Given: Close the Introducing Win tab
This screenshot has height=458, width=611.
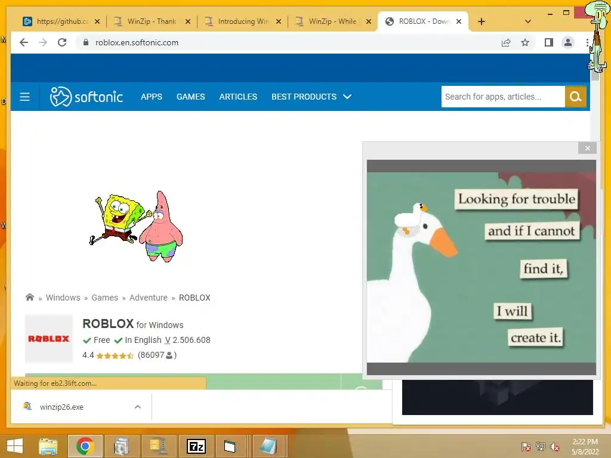Looking at the screenshot, I should (x=279, y=21).
